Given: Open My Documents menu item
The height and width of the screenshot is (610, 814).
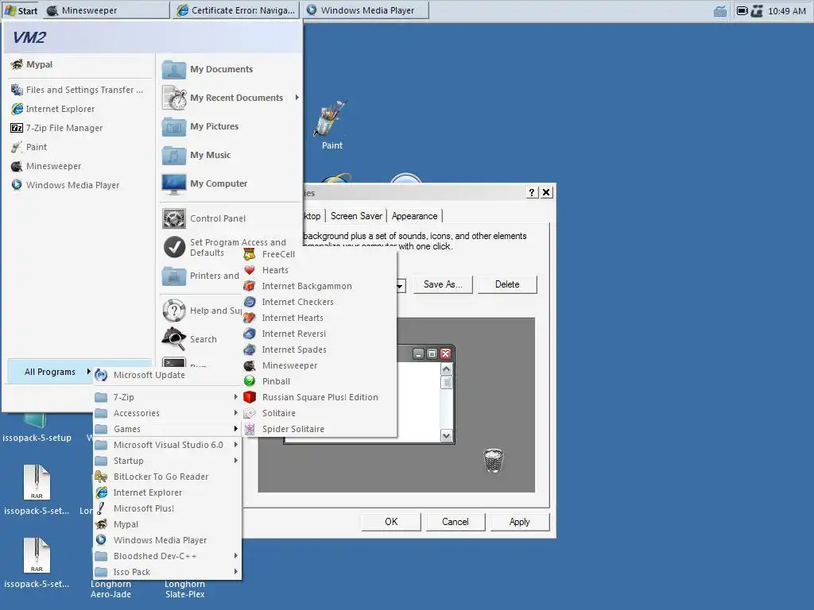Looking at the screenshot, I should point(230,70).
